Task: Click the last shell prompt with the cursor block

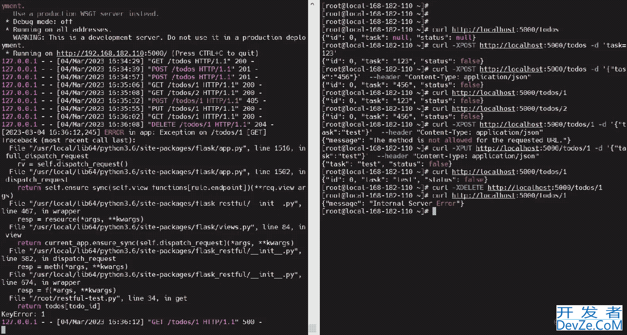Action: pos(379,211)
